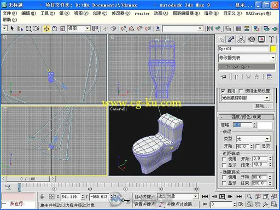Image resolution: width=280 pixels, height=210 pixels.
Task: Collapse 强度/颜色/衰减 rollout
Action: click(247, 117)
